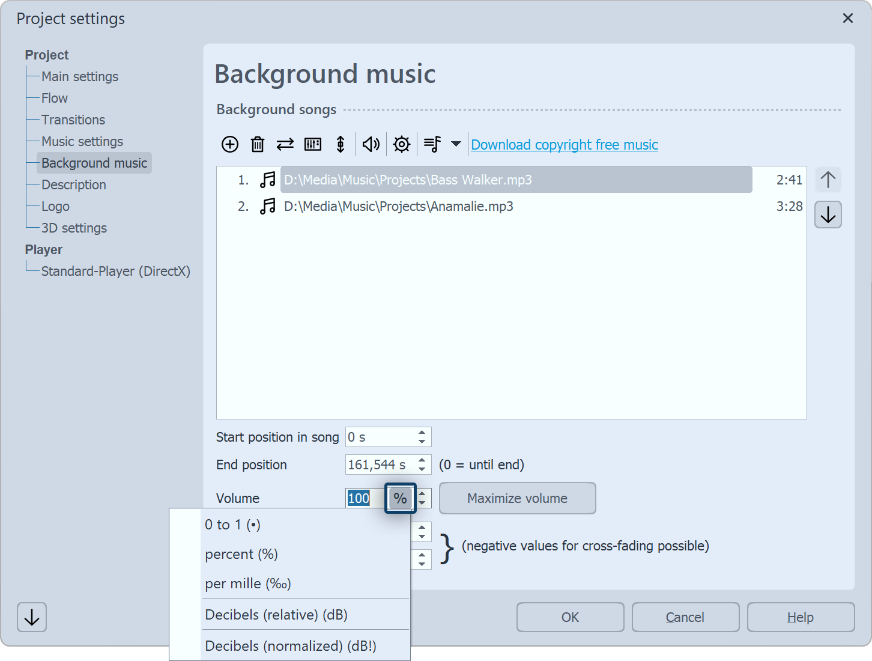
Task: Select '0 to 1 (•)' unit option
Action: click(232, 525)
